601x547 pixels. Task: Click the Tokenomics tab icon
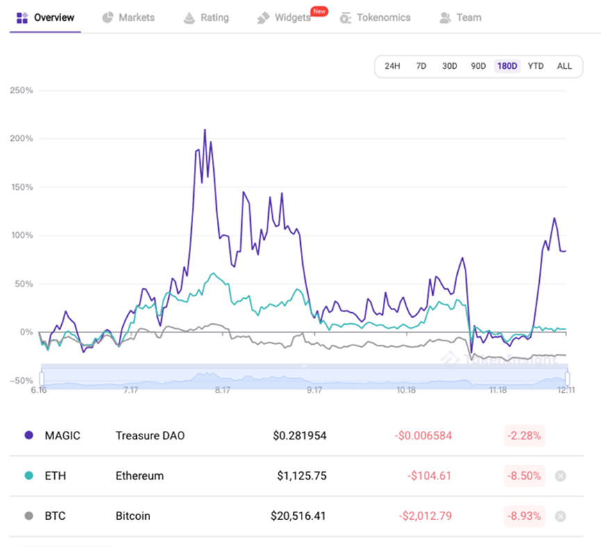pyautogui.click(x=345, y=18)
